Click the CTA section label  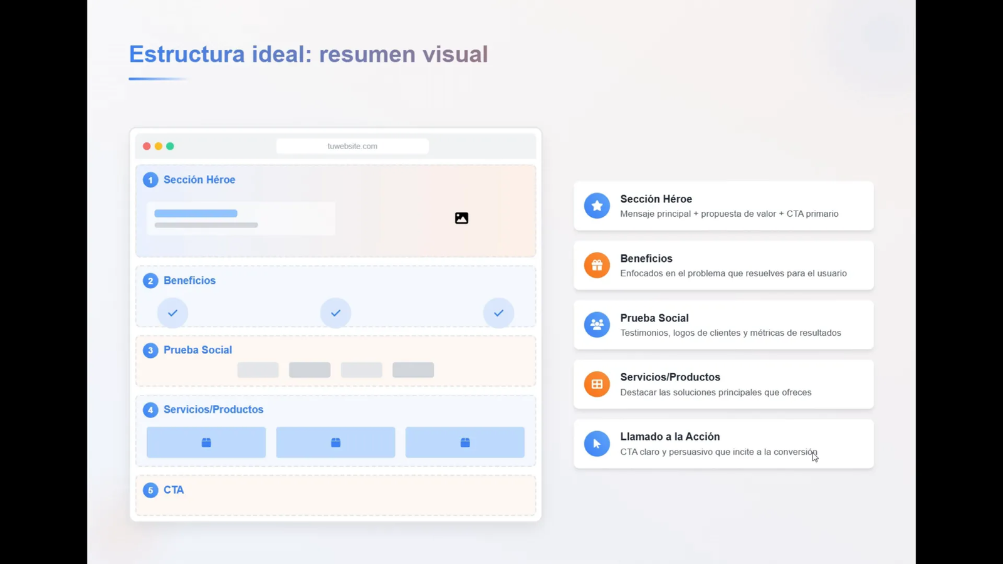[x=174, y=490]
